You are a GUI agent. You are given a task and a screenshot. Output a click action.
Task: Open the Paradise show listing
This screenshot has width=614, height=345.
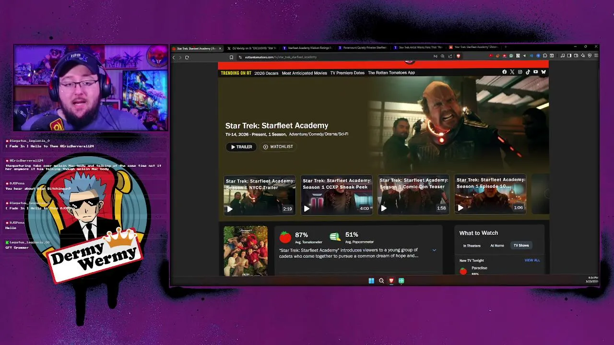coord(479,268)
